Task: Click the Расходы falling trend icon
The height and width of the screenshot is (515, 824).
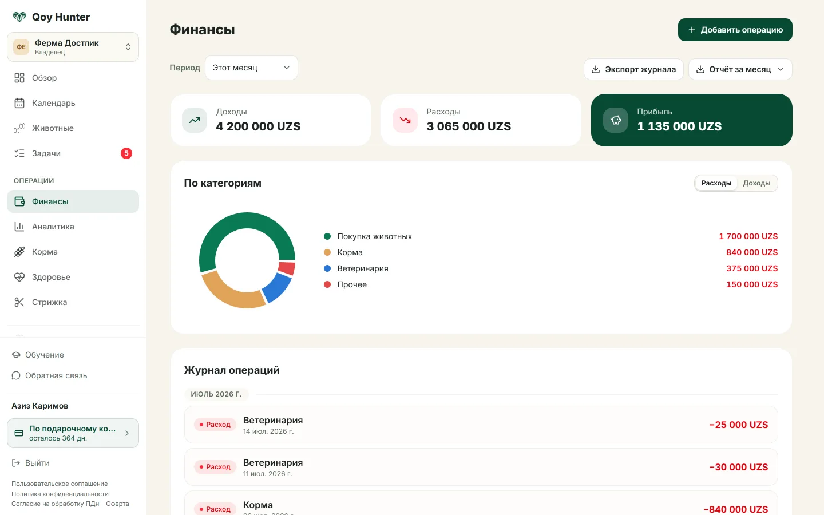Action: [x=405, y=120]
